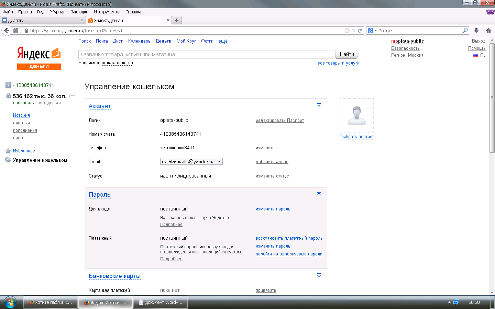Click the network icon in system tray
Screen dimensions: 495x309
[x=456, y=302]
